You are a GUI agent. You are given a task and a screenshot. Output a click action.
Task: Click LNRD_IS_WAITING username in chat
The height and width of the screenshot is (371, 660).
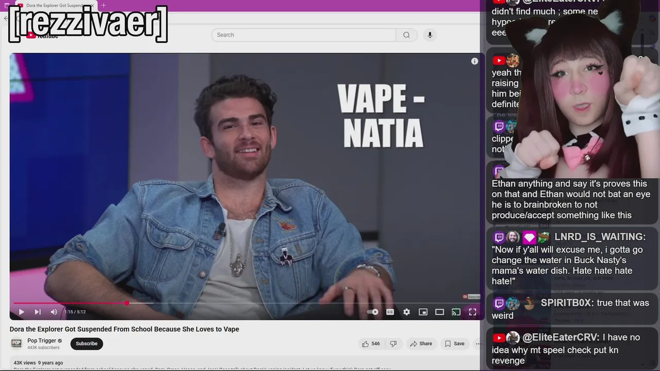click(600, 237)
